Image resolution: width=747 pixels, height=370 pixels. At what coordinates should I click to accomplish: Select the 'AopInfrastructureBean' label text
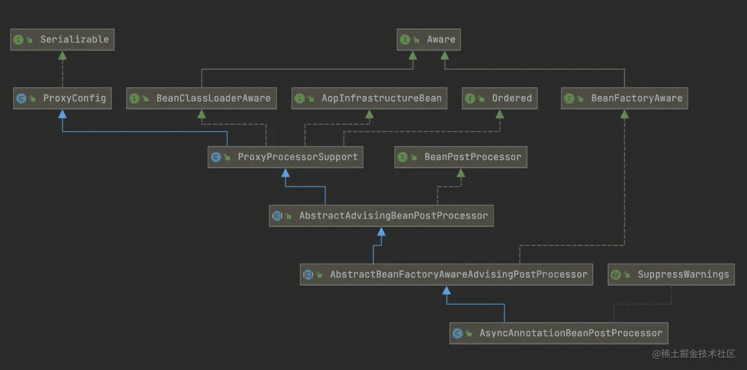point(381,98)
